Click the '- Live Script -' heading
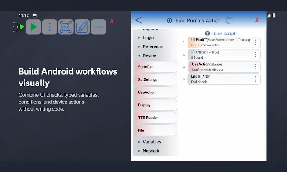 pos(225,33)
